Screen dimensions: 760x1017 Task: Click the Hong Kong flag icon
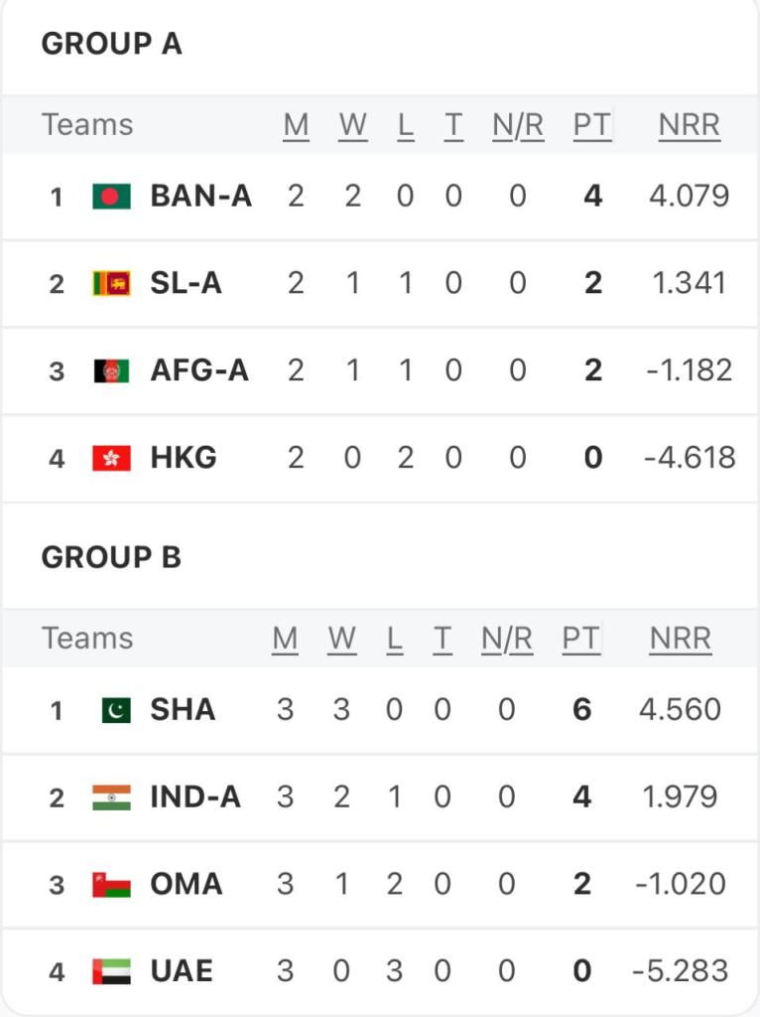point(111,459)
